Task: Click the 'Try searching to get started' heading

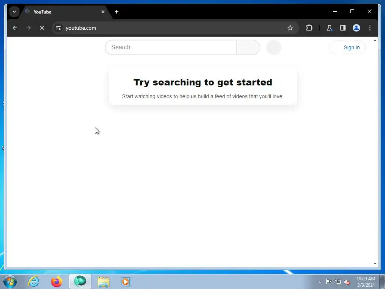Action: [x=203, y=82]
